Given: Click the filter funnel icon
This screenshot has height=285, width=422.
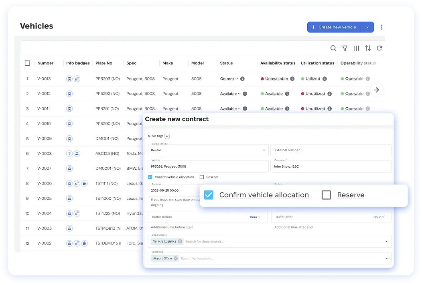Looking at the screenshot, I should click(345, 48).
